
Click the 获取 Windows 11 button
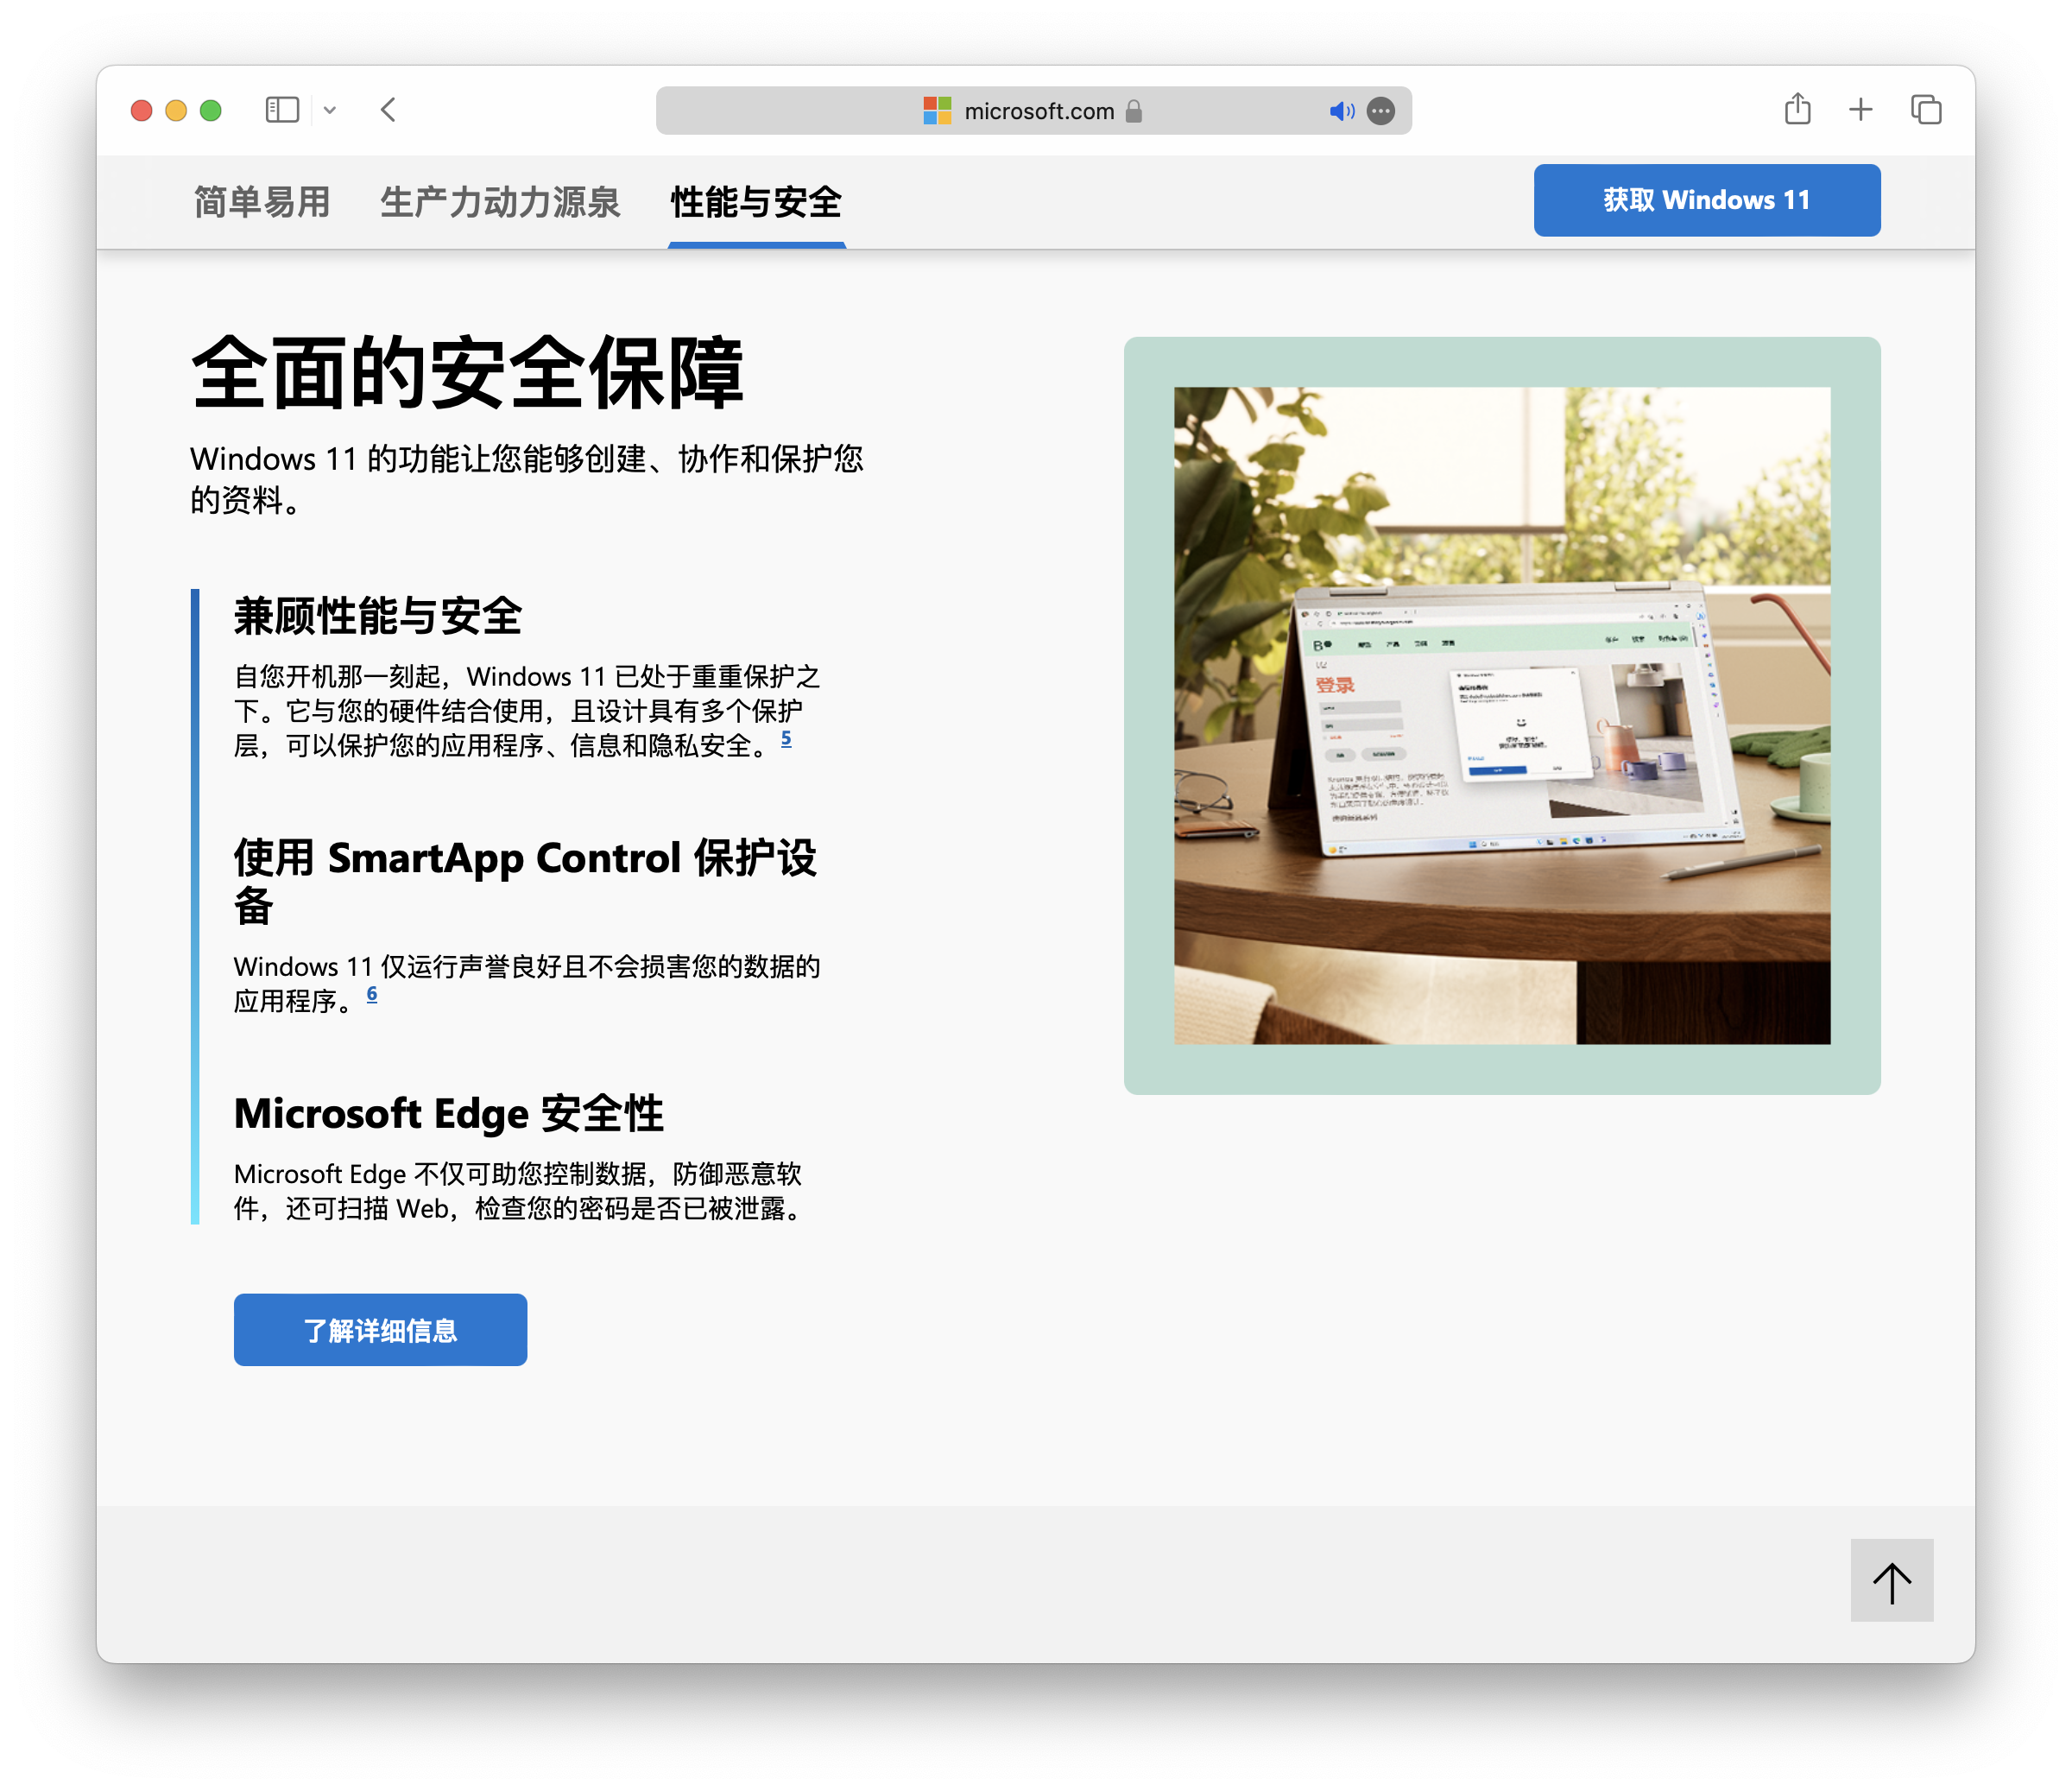pyautogui.click(x=1707, y=200)
